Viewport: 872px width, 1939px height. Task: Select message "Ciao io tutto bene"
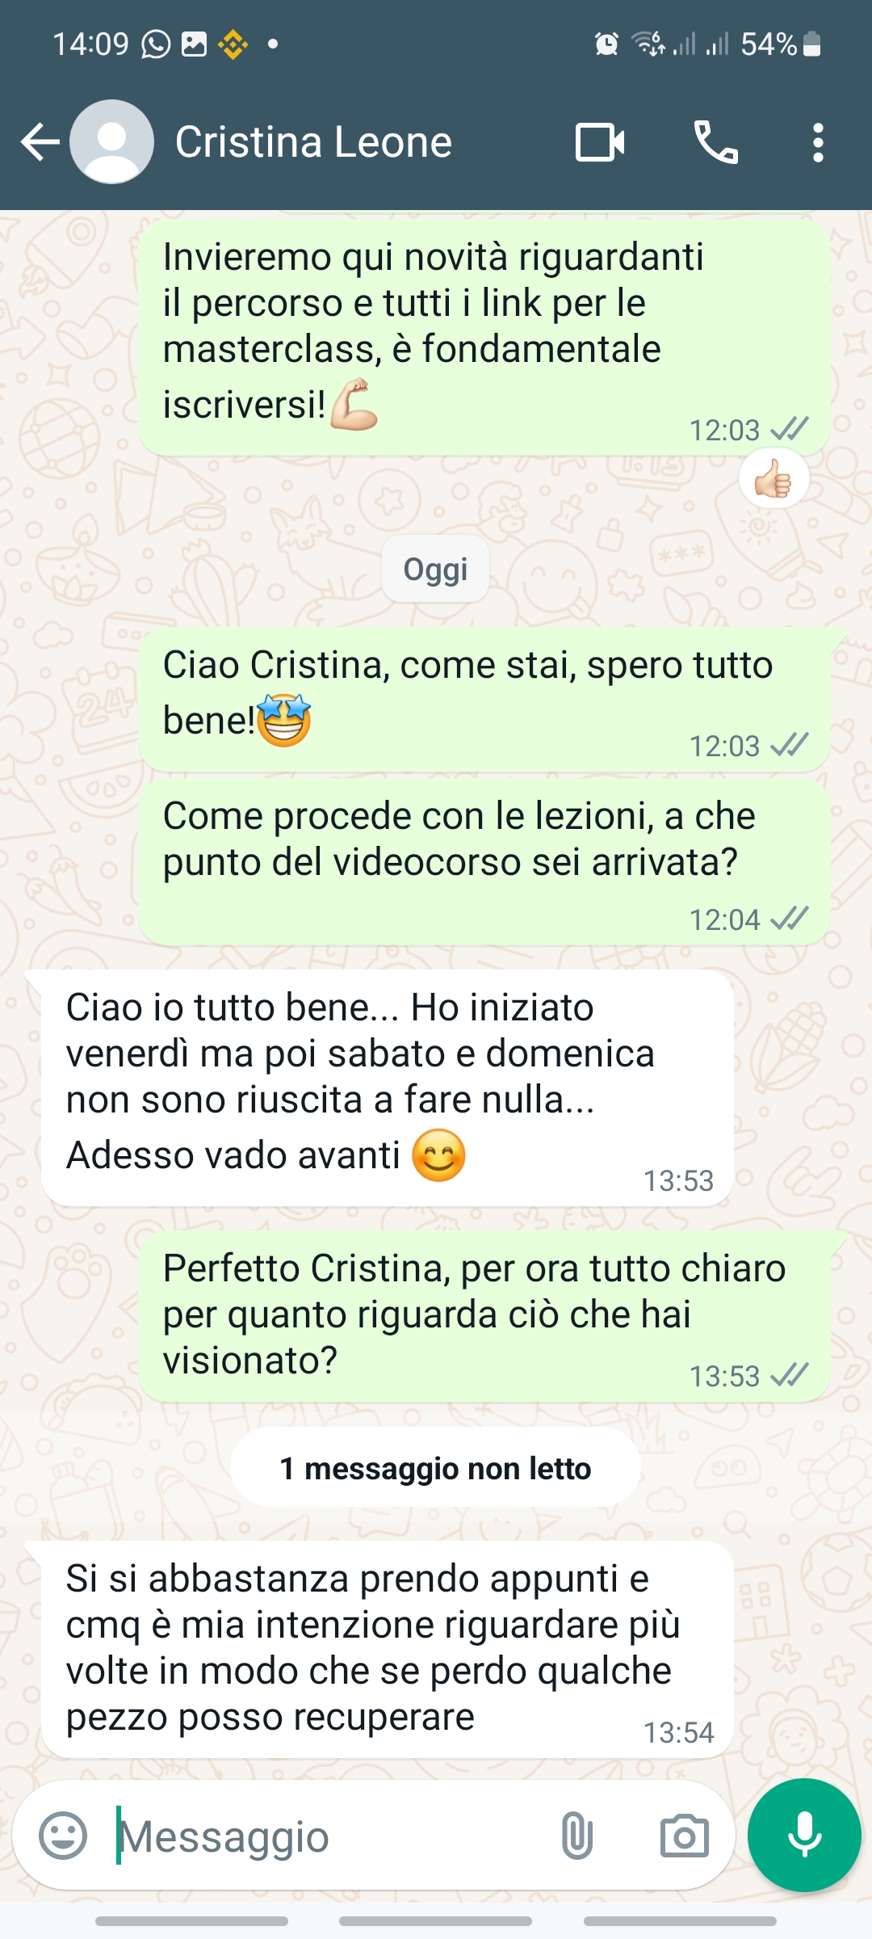[388, 1087]
